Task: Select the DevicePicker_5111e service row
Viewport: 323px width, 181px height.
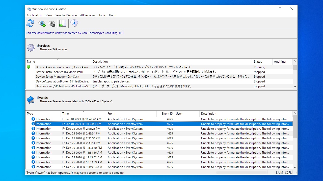Action: coord(159,86)
